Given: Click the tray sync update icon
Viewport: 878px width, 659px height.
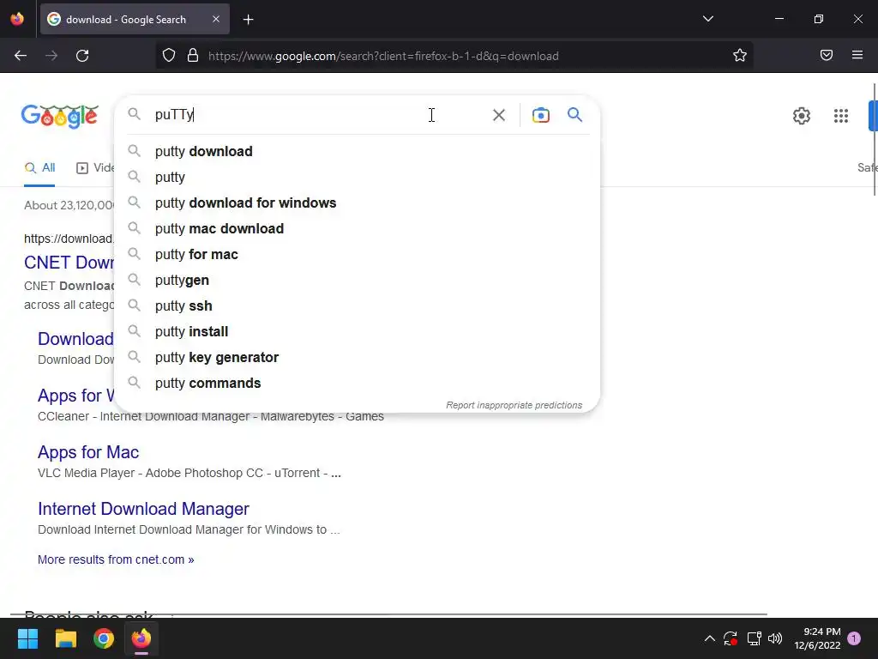Looking at the screenshot, I should coord(731,638).
